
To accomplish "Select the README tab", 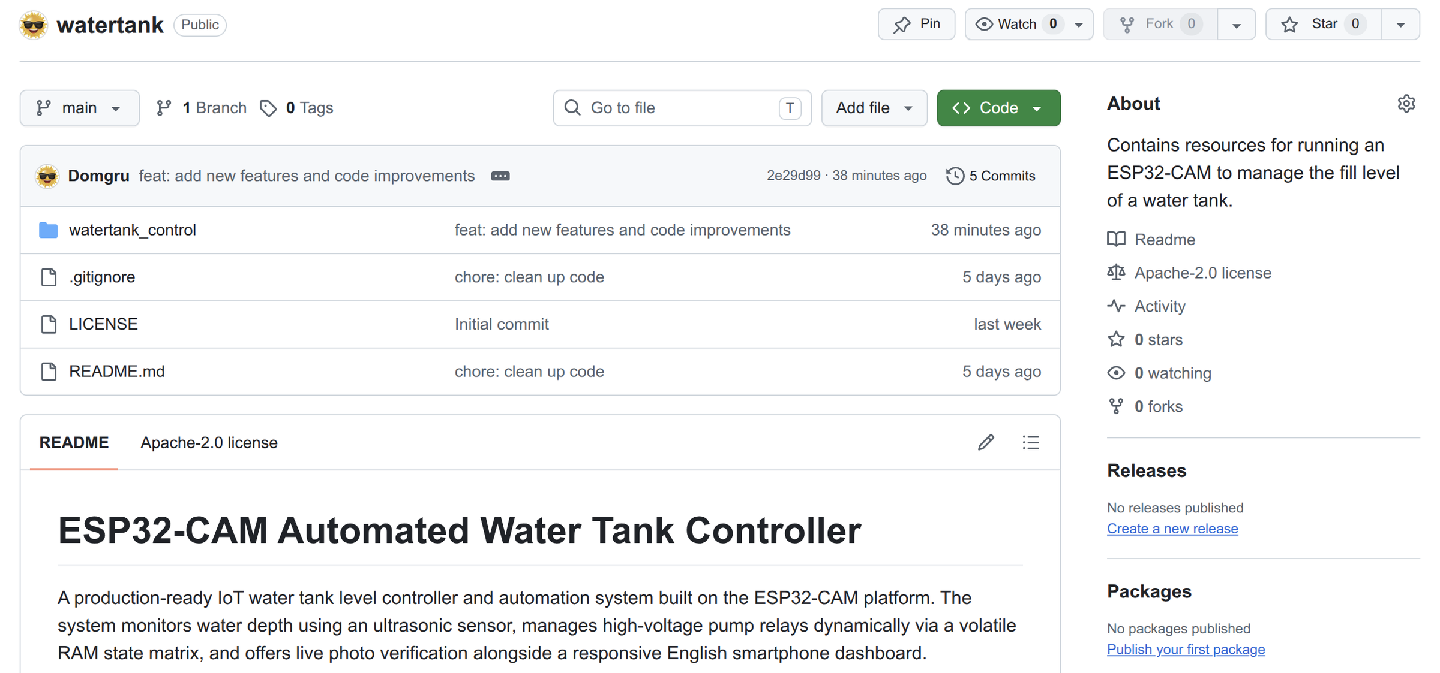I will coord(74,443).
